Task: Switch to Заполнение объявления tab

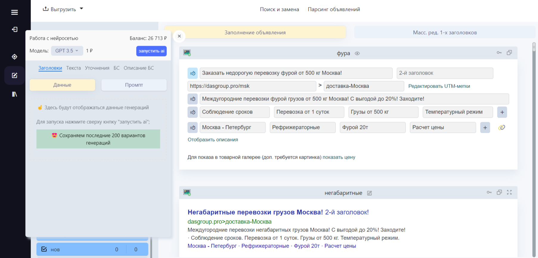Action: pos(255,32)
